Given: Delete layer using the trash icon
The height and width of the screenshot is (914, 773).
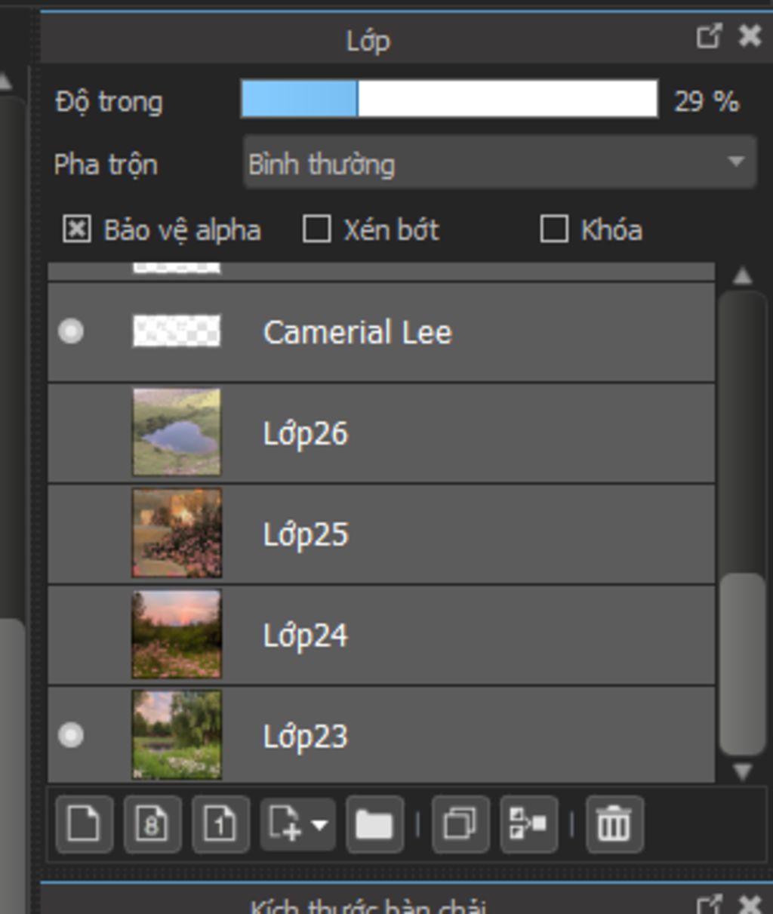Looking at the screenshot, I should click(614, 823).
